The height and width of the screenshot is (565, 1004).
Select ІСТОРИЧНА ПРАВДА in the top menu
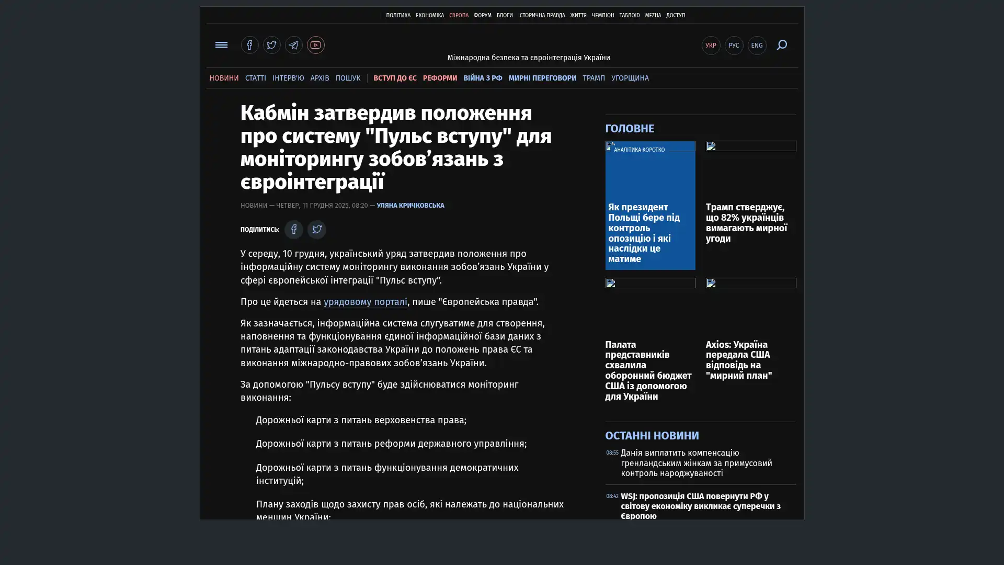pyautogui.click(x=541, y=16)
